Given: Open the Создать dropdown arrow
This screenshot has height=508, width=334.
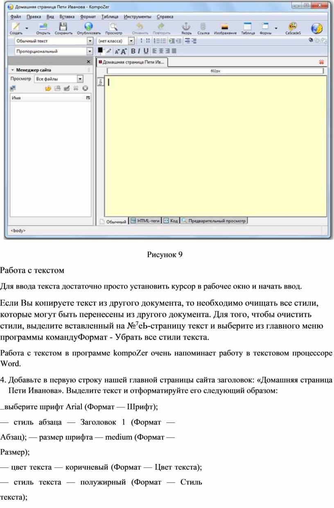Looking at the screenshot, I should [x=27, y=28].
